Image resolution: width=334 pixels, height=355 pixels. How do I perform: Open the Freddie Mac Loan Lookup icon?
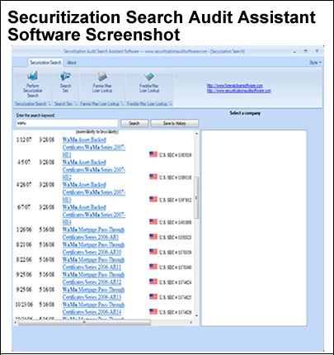click(149, 76)
